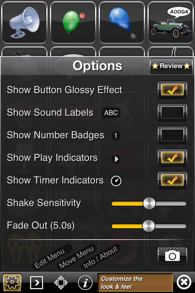Tap the four-arrow move icon
Image resolution: width=195 pixels, height=293 pixels.
[61, 283]
